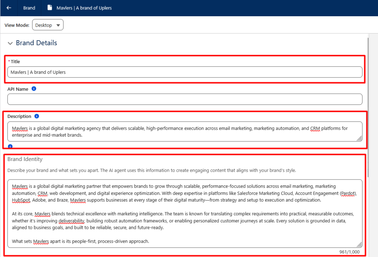Screen dimensions: 378x257
Task: Select the Mavlers | A brand of Uplers header tab
Action: (x=84, y=8)
